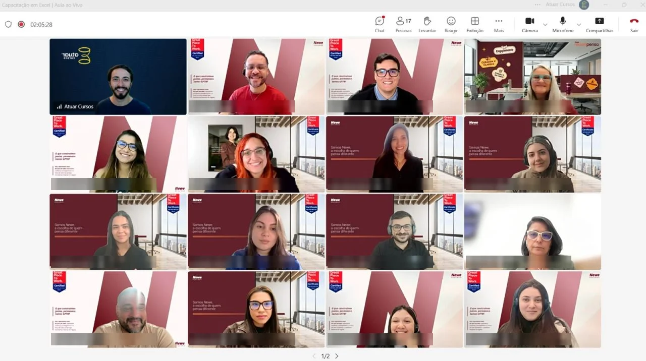646x361 pixels.
Task: Select the tile with Engajamento office background
Action: coord(532,77)
